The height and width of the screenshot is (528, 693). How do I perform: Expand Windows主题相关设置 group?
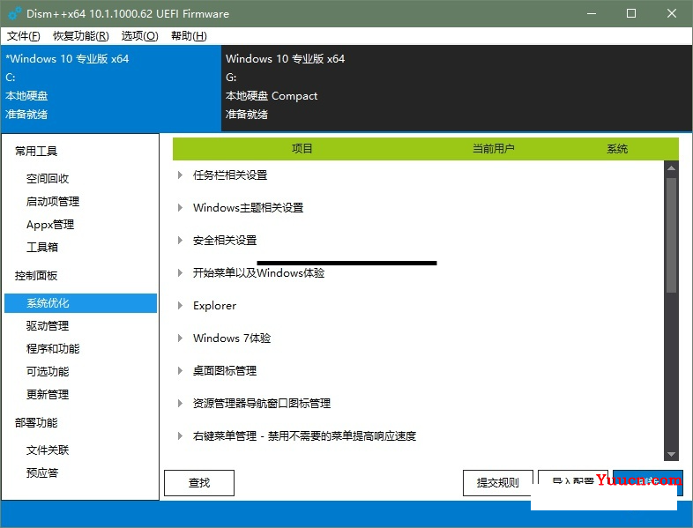coord(180,208)
